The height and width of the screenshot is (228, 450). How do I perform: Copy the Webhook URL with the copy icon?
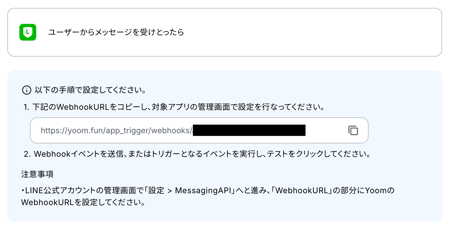click(x=353, y=130)
